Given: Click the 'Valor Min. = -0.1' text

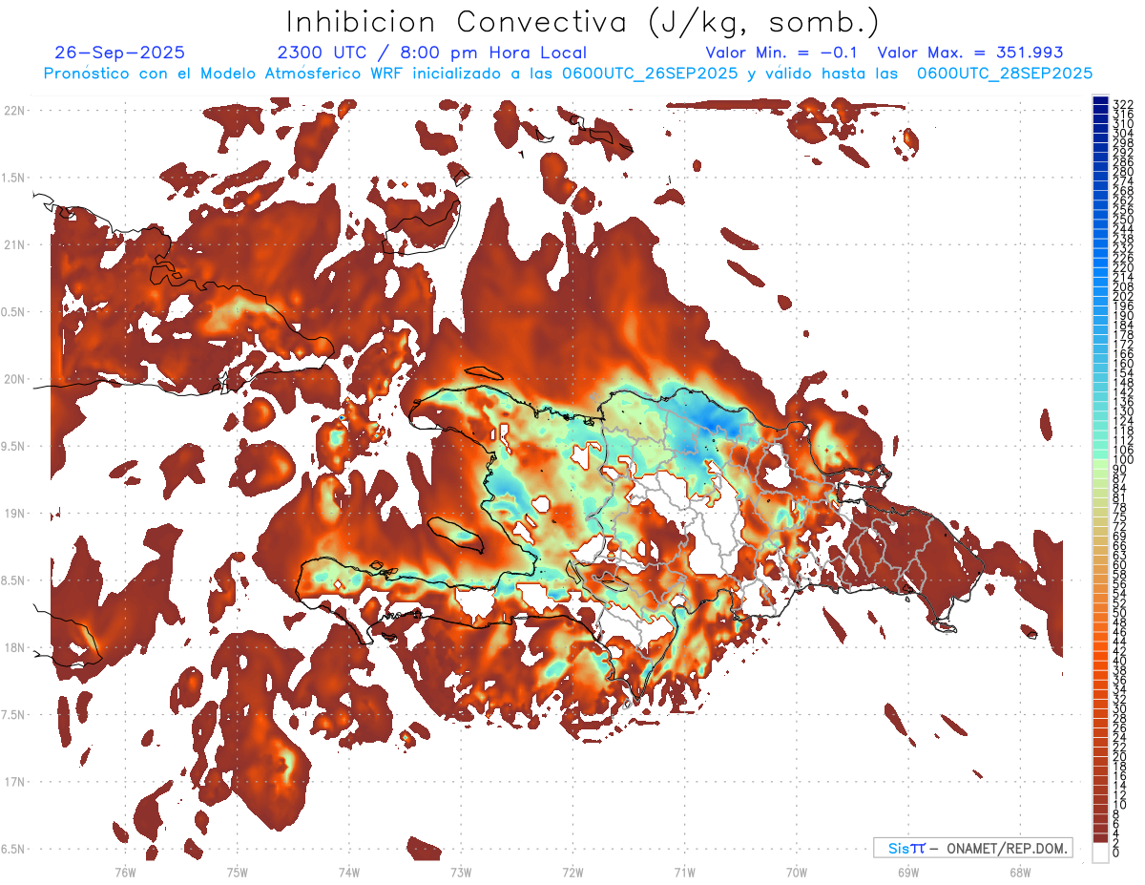Looking at the screenshot, I should pos(781,53).
